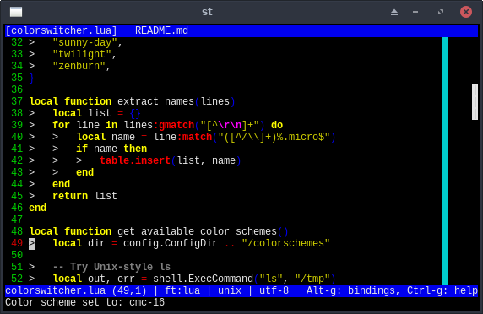Viewport: 483px width, 314px height.
Task: Click the "ft:lua" status bar entry
Action: point(182,290)
